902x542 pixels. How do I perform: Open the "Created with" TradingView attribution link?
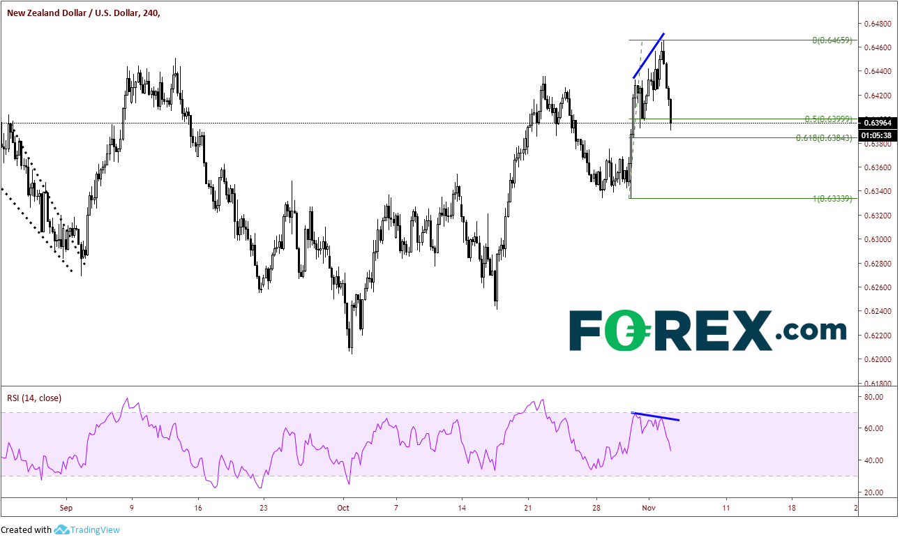pos(61,530)
